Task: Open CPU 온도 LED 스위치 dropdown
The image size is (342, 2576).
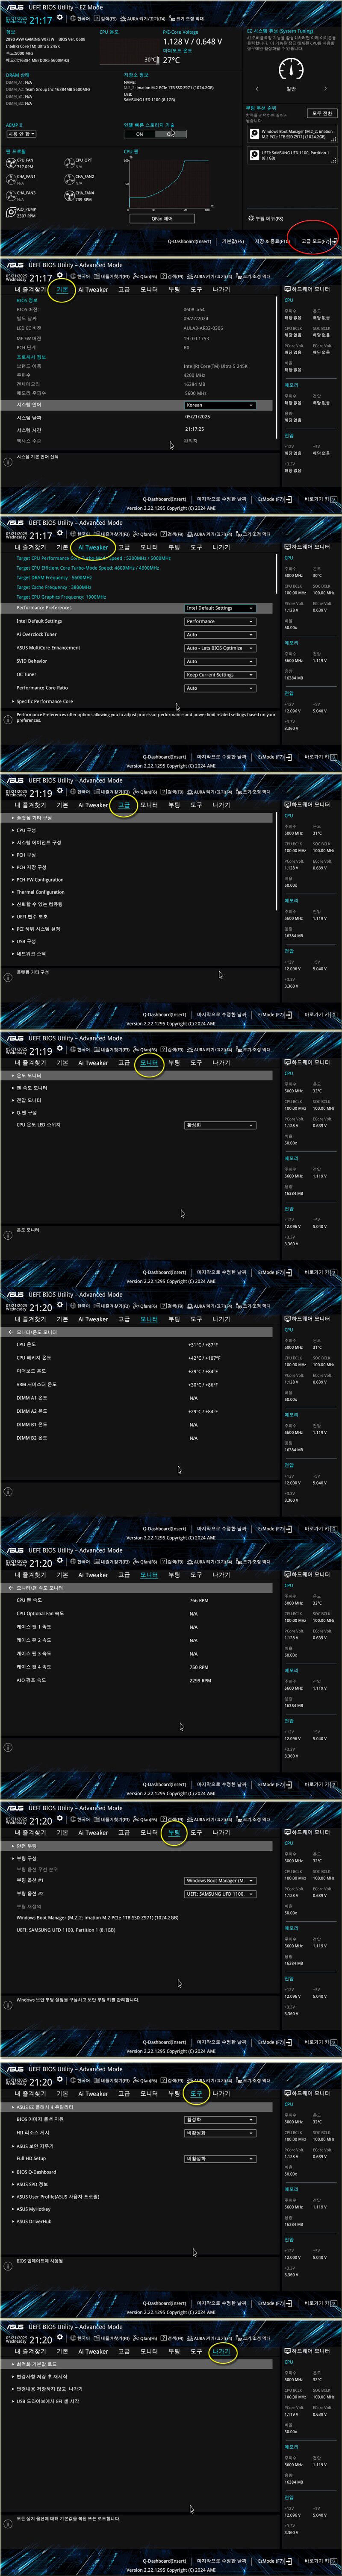Action: [220, 1125]
